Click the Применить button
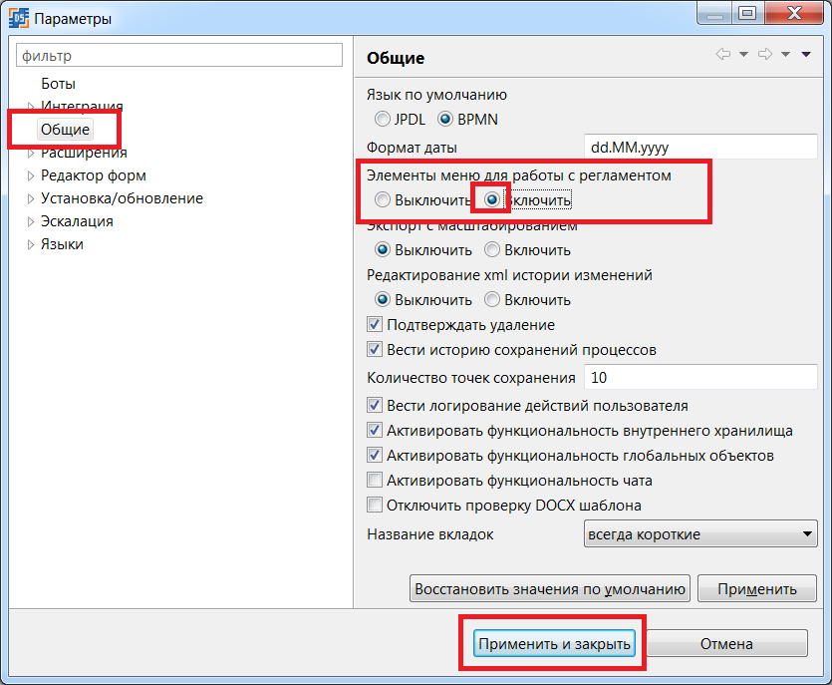Image resolution: width=832 pixels, height=685 pixels. 757,588
